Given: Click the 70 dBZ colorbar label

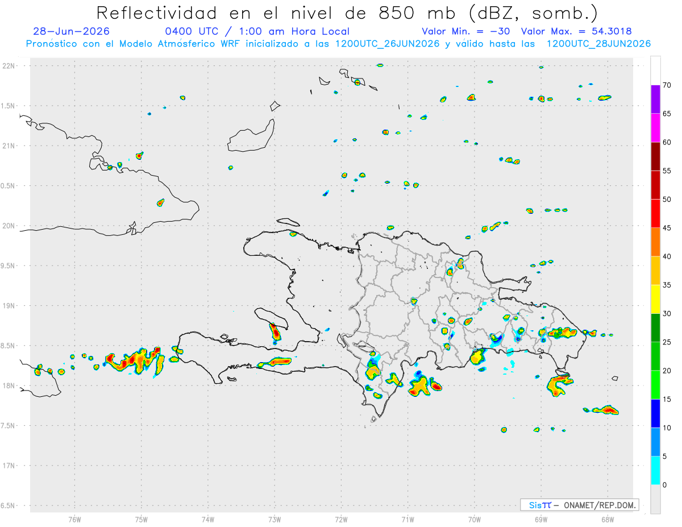Looking at the screenshot, I should tap(667, 85).
